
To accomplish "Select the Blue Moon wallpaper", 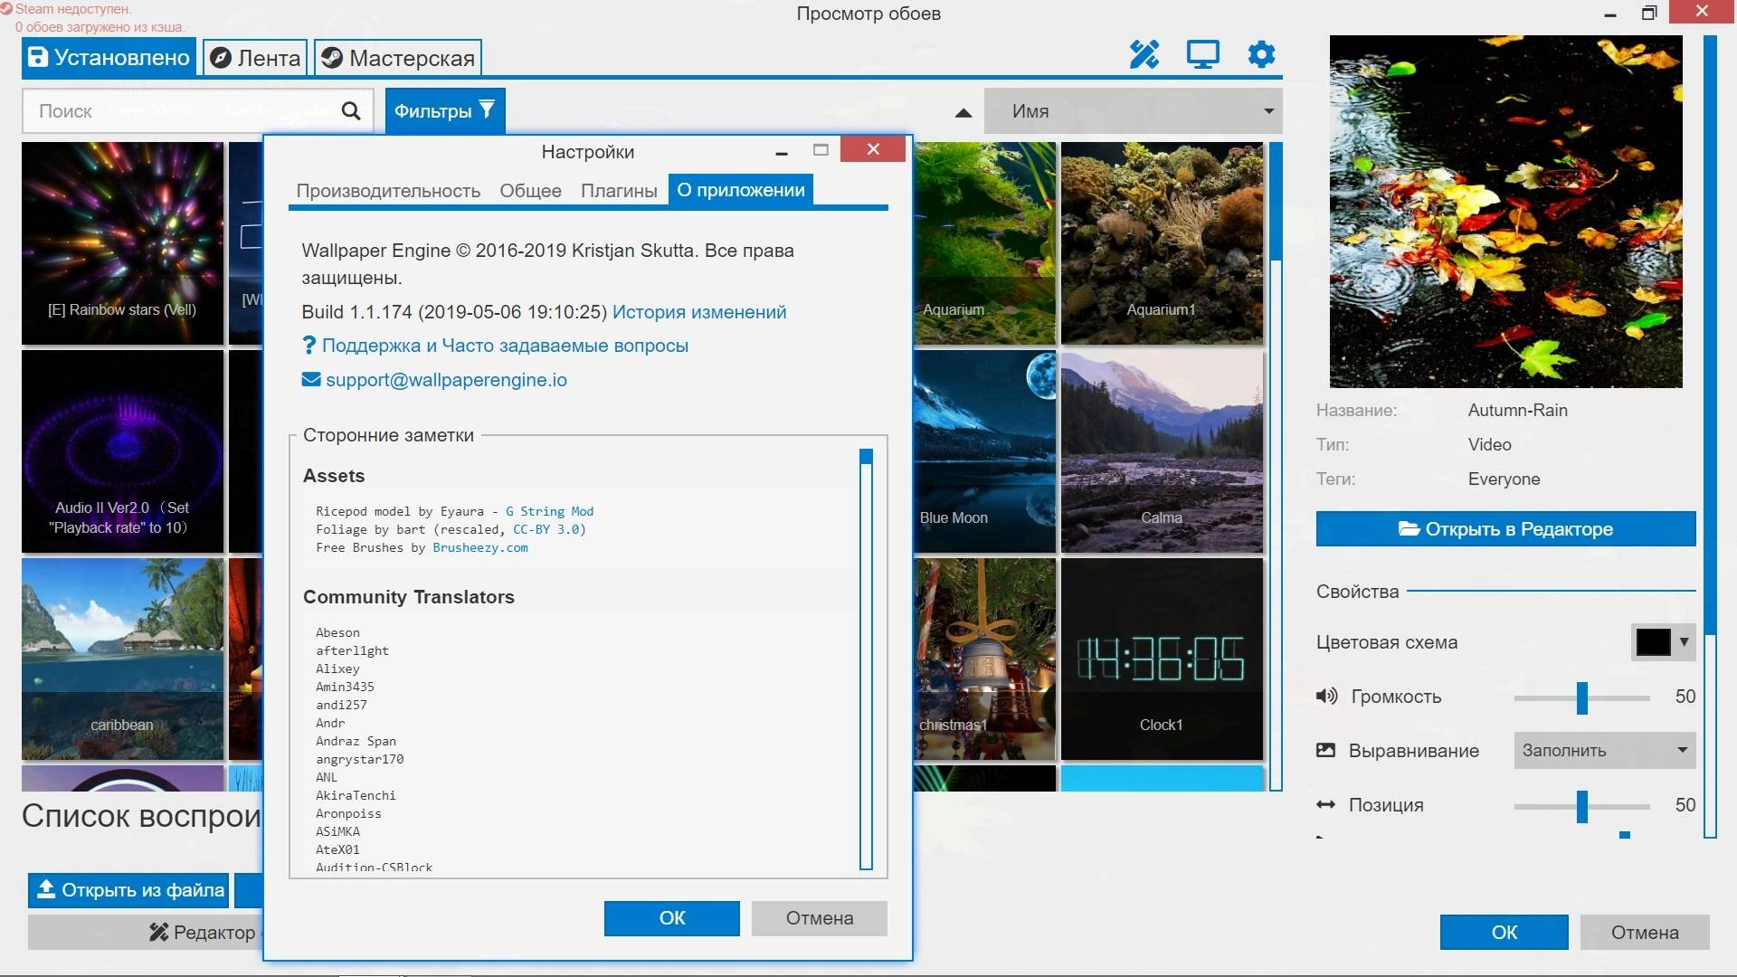I will [x=984, y=451].
